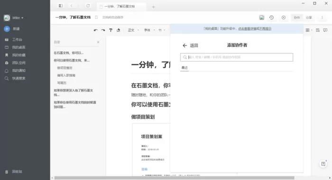This screenshot has height=180, width=332.
Task: Select the format painter icon
Action: (111, 30)
